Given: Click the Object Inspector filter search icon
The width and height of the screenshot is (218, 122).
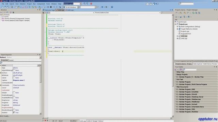Looking at the screenshot, I should tap(1, 63).
